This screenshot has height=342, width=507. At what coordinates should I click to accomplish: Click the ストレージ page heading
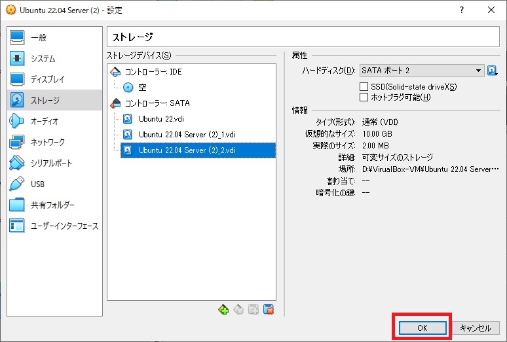tap(132, 37)
